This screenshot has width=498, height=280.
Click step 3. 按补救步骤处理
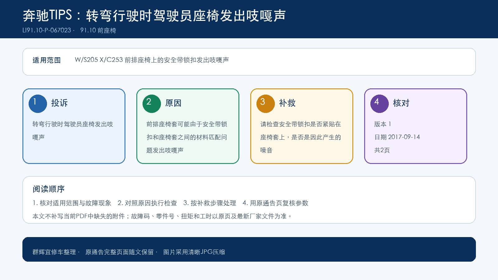(x=210, y=203)
